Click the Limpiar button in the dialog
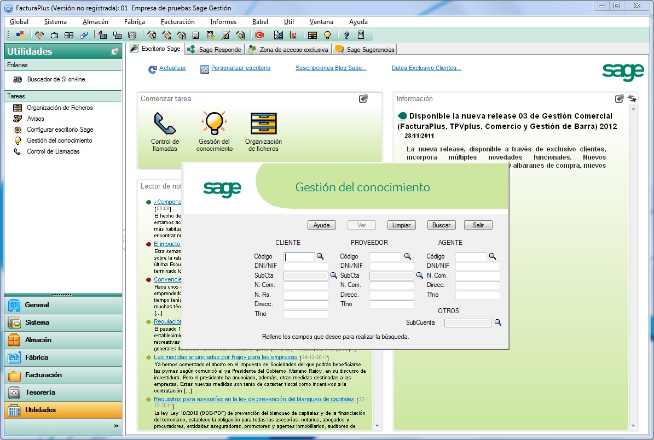The width and height of the screenshot is (654, 440). coord(401,225)
